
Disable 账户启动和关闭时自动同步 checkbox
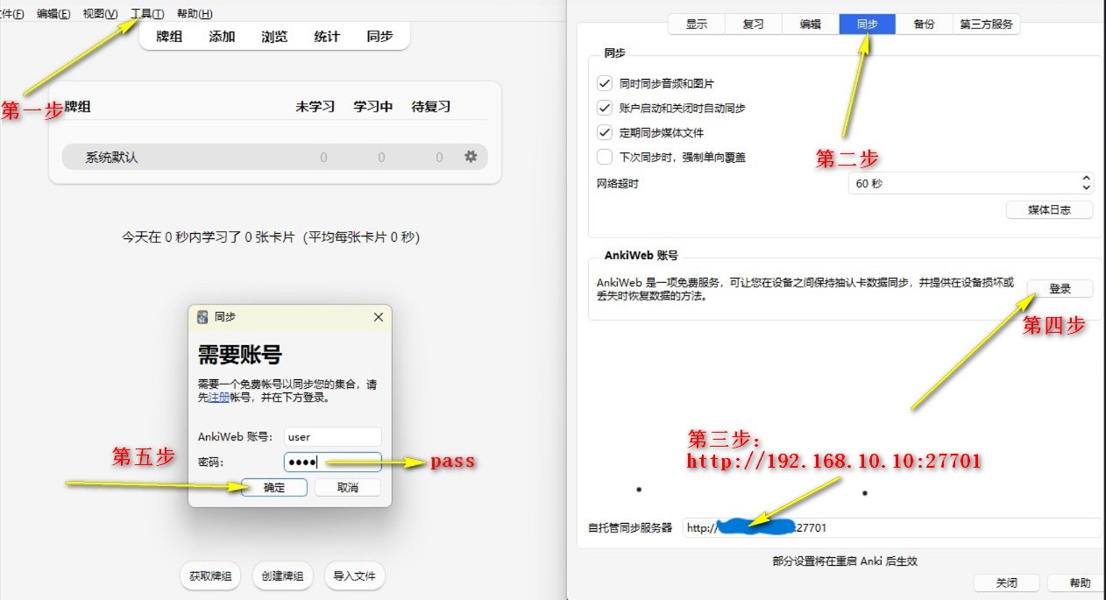[x=604, y=108]
